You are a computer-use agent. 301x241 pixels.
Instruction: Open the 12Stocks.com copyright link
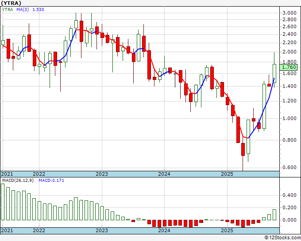coord(282,237)
